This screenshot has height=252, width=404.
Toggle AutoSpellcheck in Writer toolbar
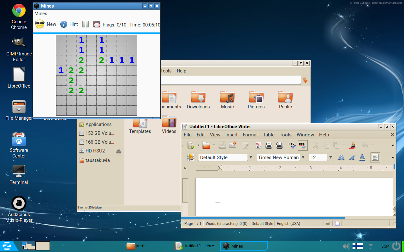(302, 145)
